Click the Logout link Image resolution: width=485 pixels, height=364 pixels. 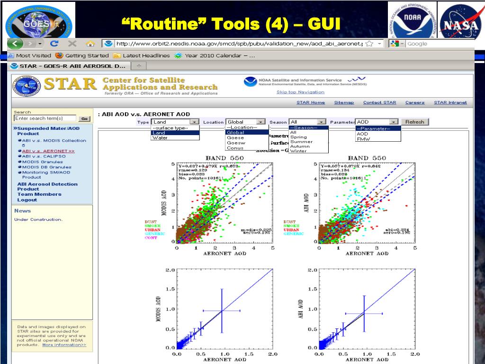(x=27, y=200)
